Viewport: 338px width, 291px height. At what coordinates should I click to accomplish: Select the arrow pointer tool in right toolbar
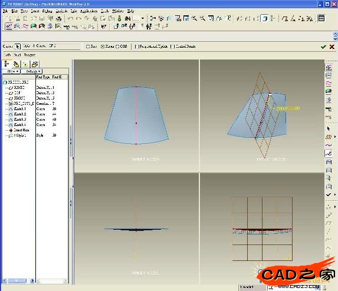(x=329, y=128)
